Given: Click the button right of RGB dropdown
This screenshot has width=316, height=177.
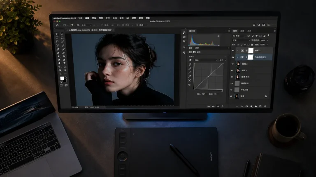Looking at the screenshot, I should pyautogui.click(x=222, y=60).
